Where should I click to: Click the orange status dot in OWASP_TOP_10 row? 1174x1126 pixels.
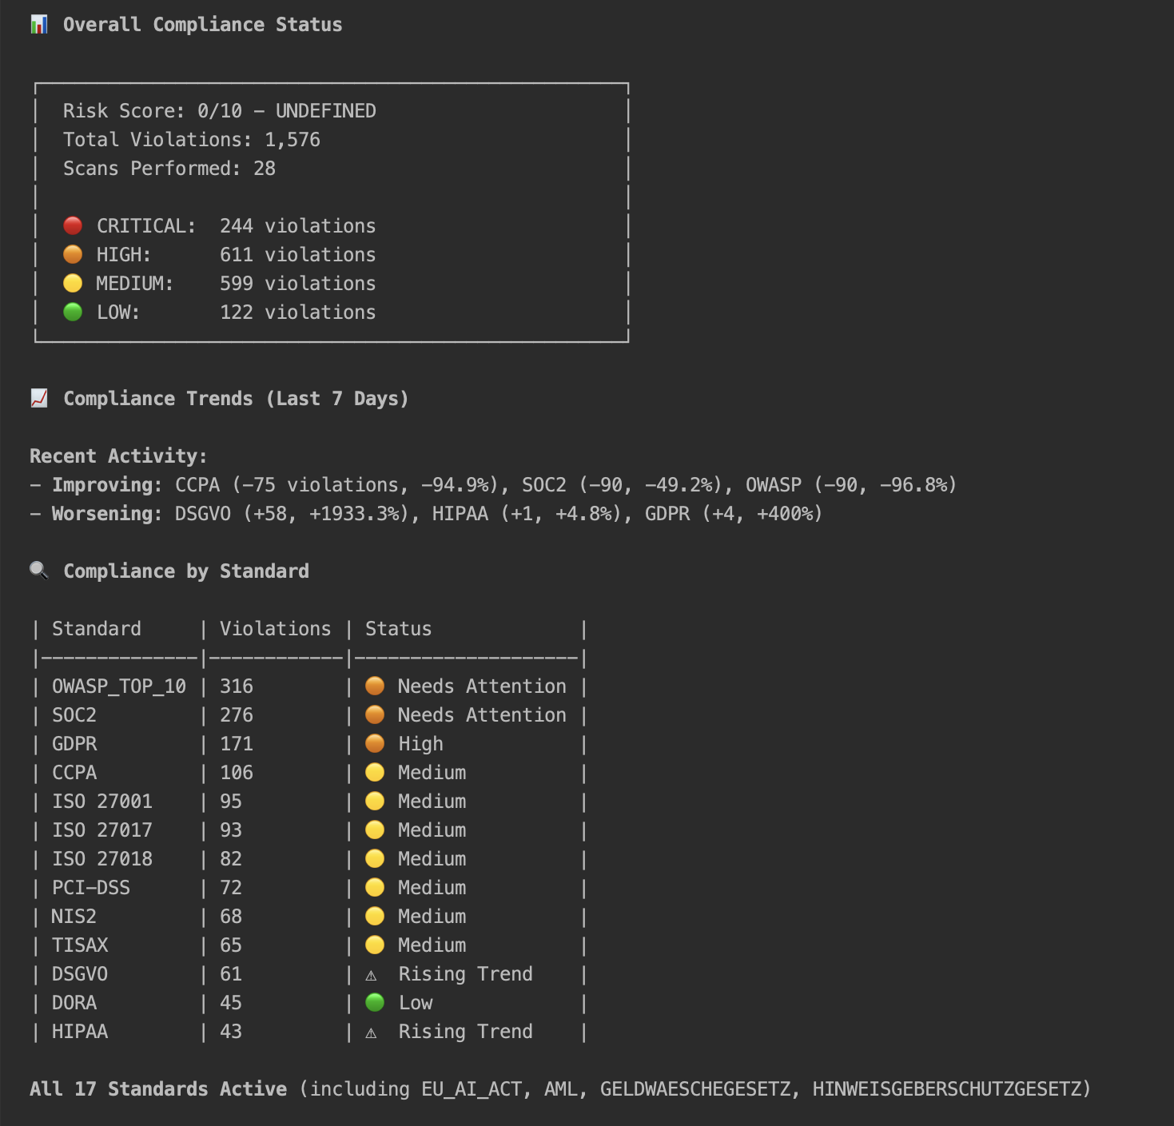[x=375, y=686]
